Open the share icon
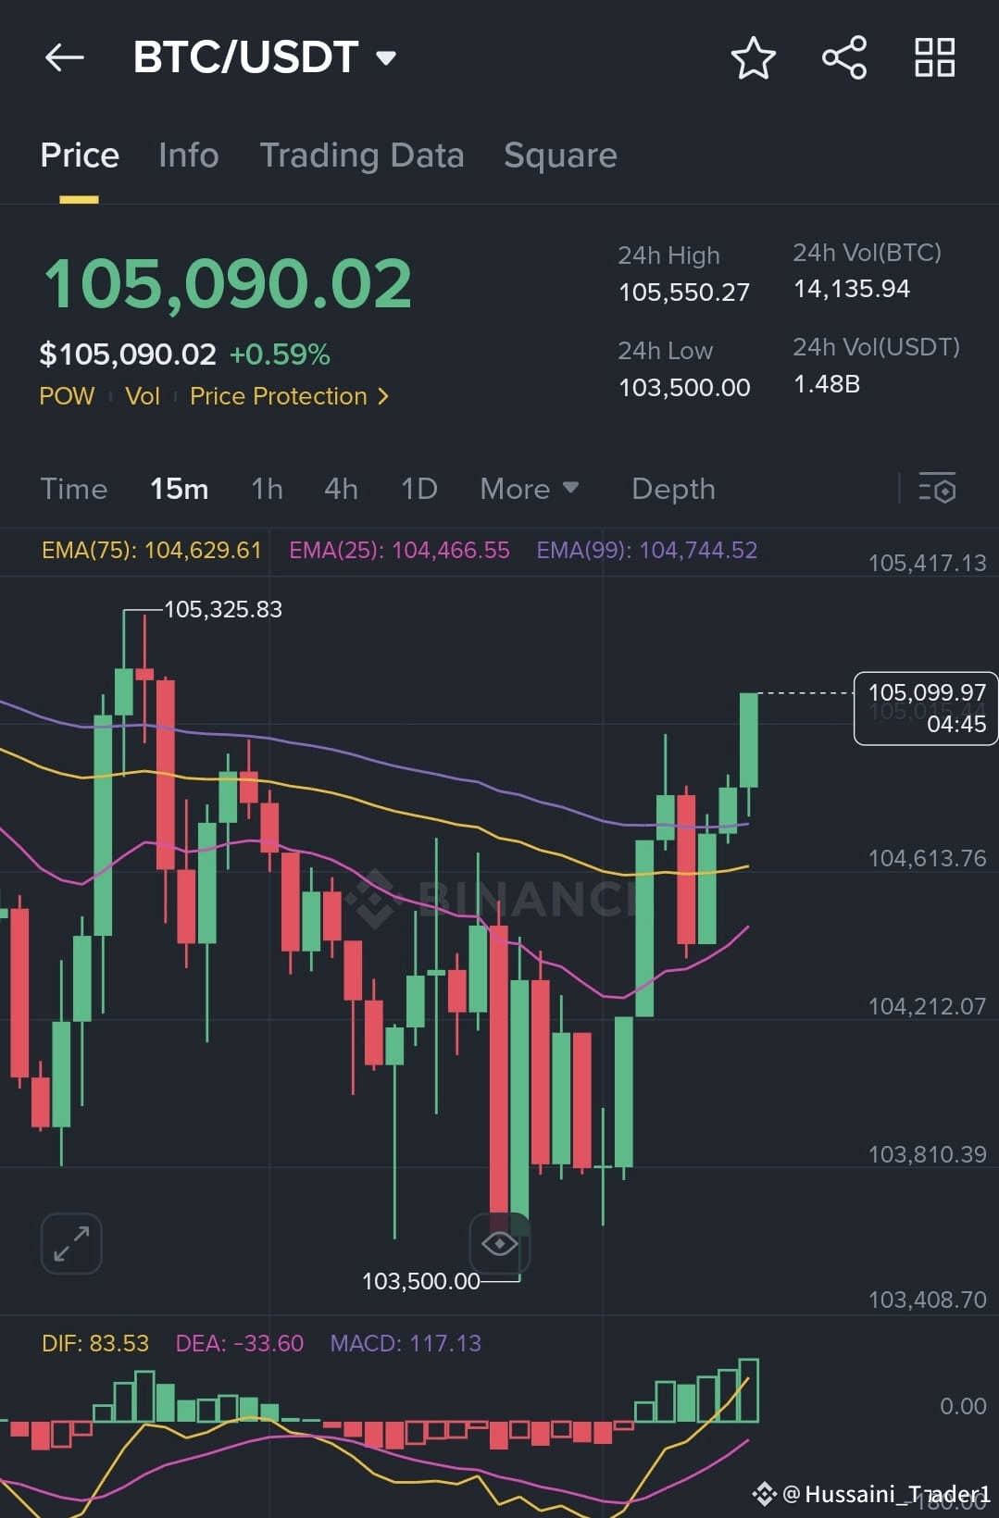 pyautogui.click(x=844, y=57)
